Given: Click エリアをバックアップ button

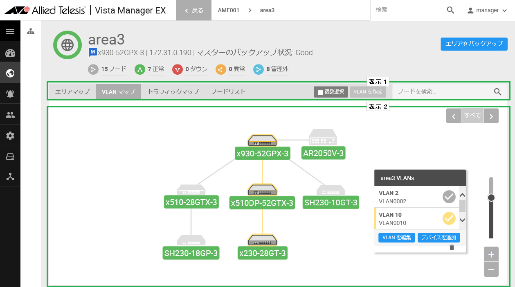Looking at the screenshot, I should [474, 44].
